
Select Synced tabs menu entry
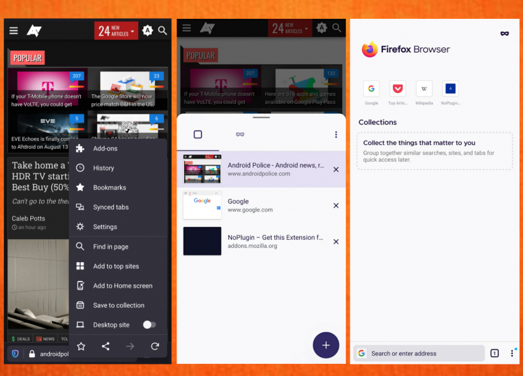pos(118,207)
